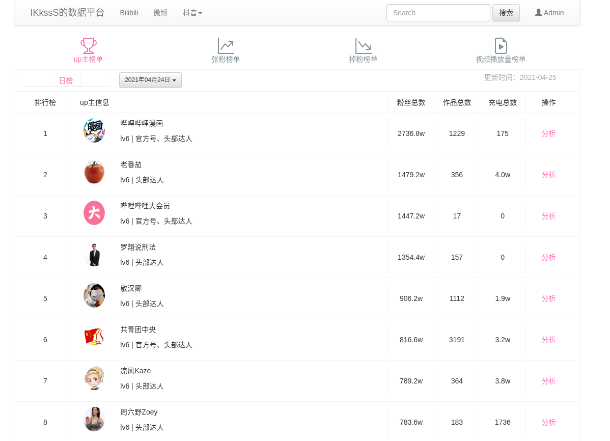The height and width of the screenshot is (441, 610).
Task: Click the works count 1229
Action: [x=457, y=133]
